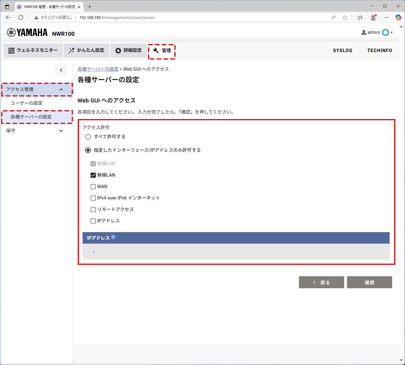405x365 pixels.
Task: Follow the 各種サーバーの設定 breadcrumb link
Action: coord(98,69)
